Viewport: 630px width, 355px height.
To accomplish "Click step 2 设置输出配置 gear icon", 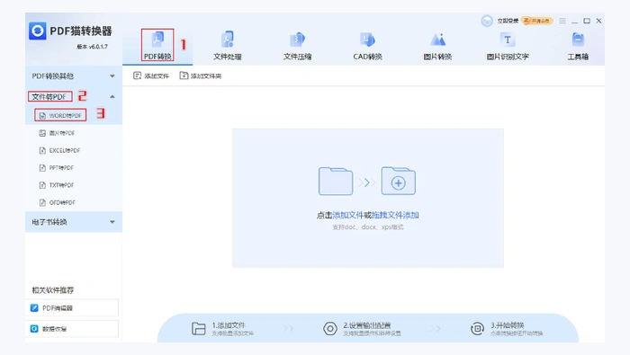I will [330, 329].
